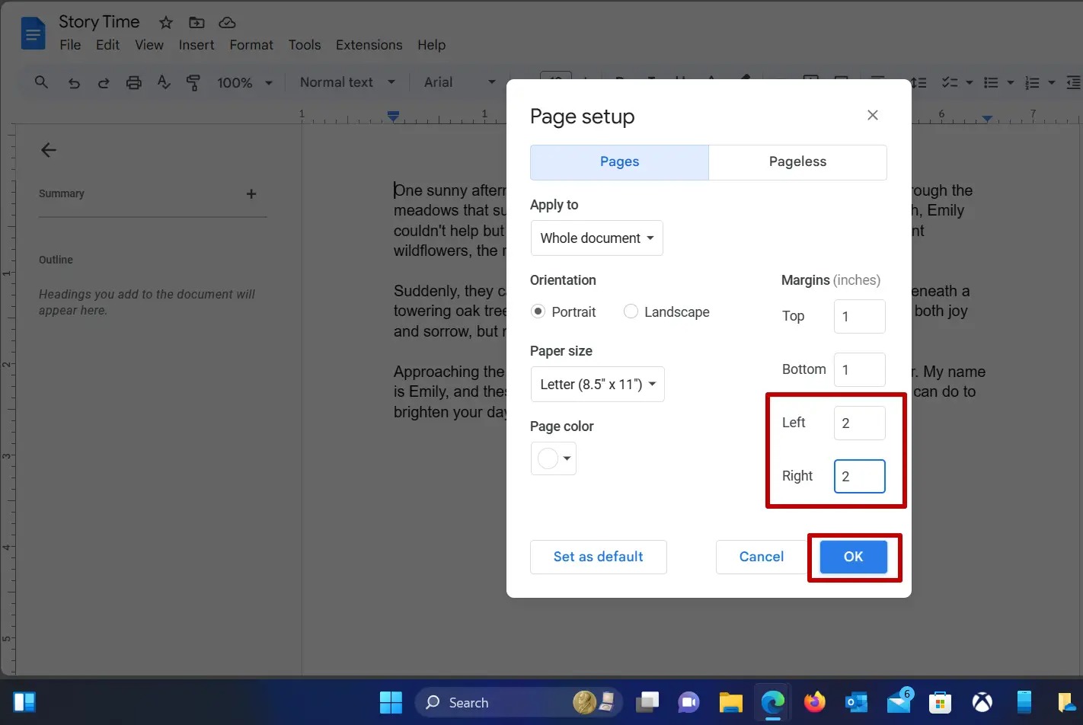Select the Landscape orientation radio button
Screen dimensions: 1083x725
(631, 311)
